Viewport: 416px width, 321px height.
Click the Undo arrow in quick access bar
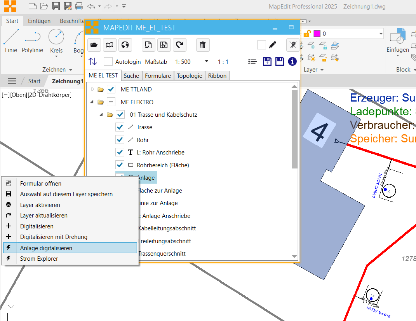91,6
